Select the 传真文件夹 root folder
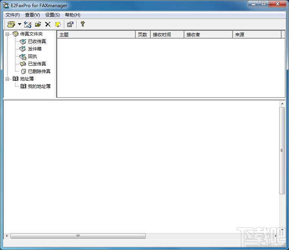This screenshot has width=289, height=250. [31, 34]
